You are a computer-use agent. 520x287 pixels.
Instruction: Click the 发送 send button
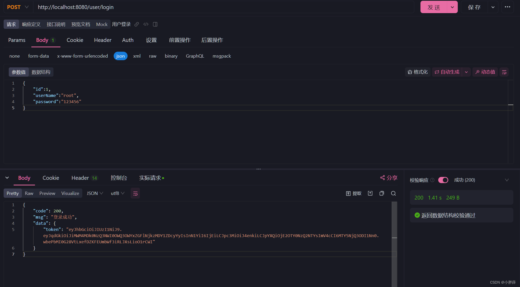tap(434, 7)
